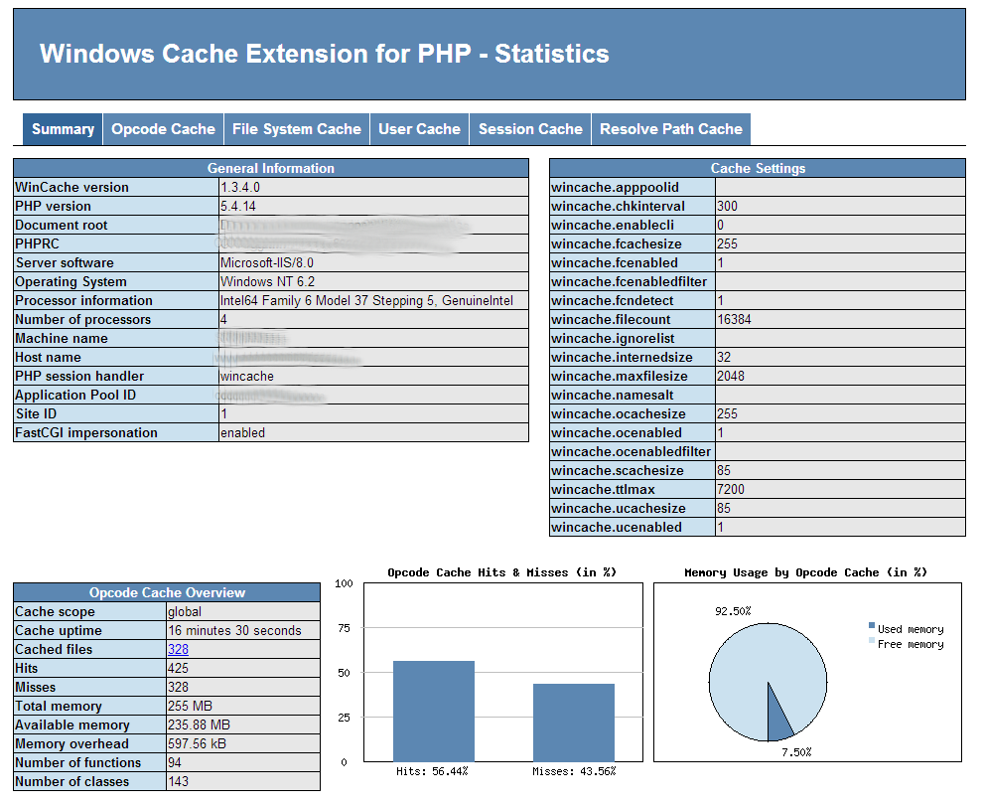Select the Available memory value '235.88 MB'
The width and height of the screenshot is (984, 806).
[199, 725]
